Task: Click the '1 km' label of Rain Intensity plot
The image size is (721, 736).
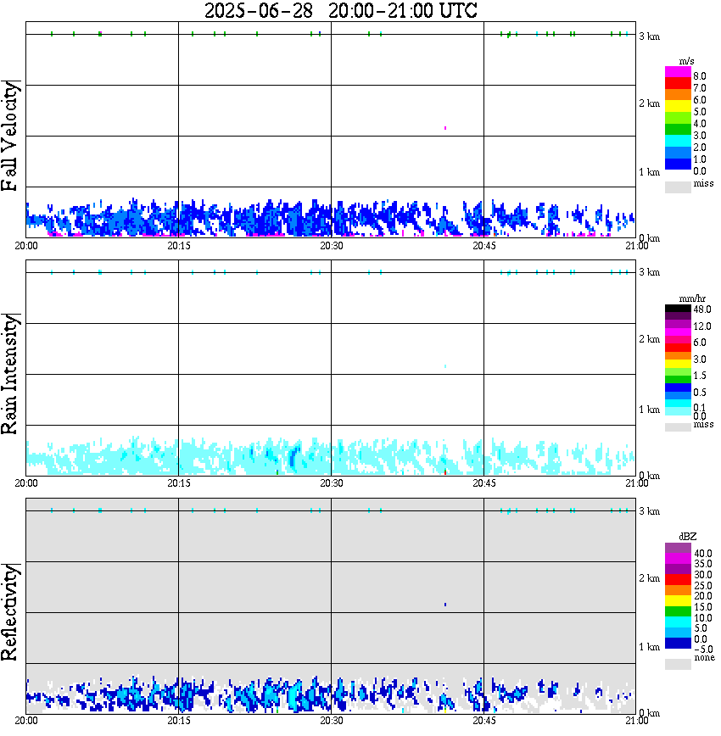Action: point(649,410)
